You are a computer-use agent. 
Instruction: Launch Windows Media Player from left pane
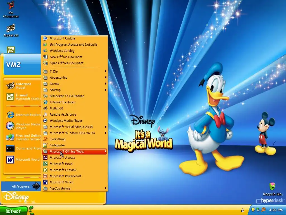pyautogui.click(x=23, y=126)
